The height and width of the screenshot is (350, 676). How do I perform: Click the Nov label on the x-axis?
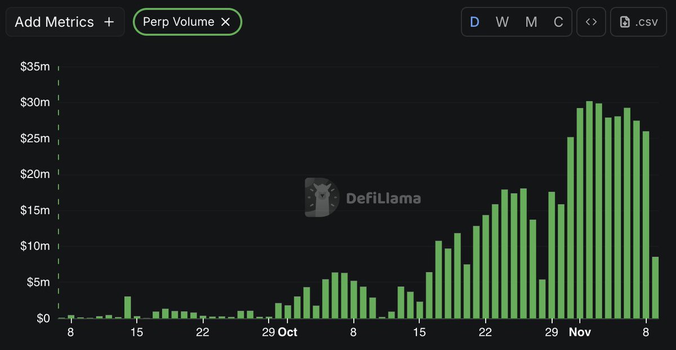580,332
